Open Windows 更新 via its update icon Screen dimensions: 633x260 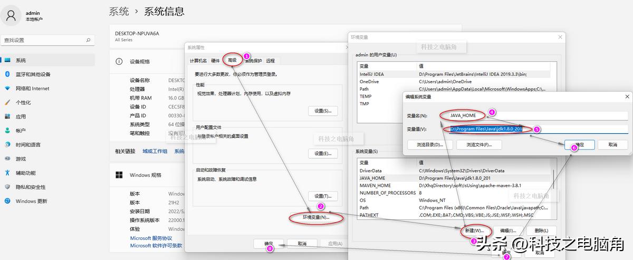pyautogui.click(x=7, y=201)
